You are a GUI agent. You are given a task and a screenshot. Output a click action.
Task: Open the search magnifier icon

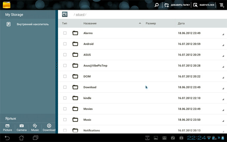(157, 5)
